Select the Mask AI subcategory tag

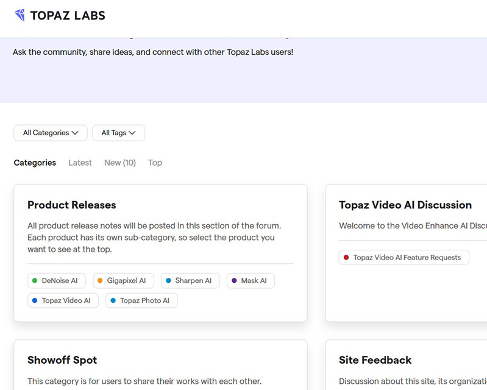[251, 281]
